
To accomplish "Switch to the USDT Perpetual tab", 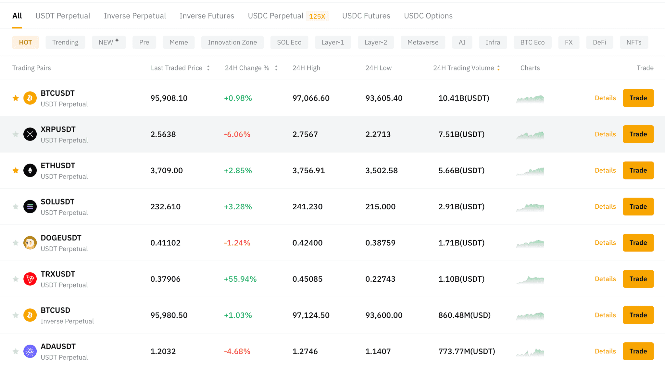I will pos(63,16).
